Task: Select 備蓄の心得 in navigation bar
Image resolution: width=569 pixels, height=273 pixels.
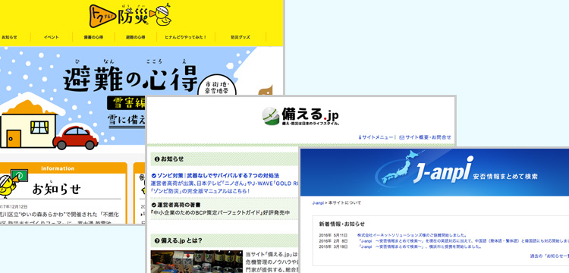Action: click(x=93, y=37)
